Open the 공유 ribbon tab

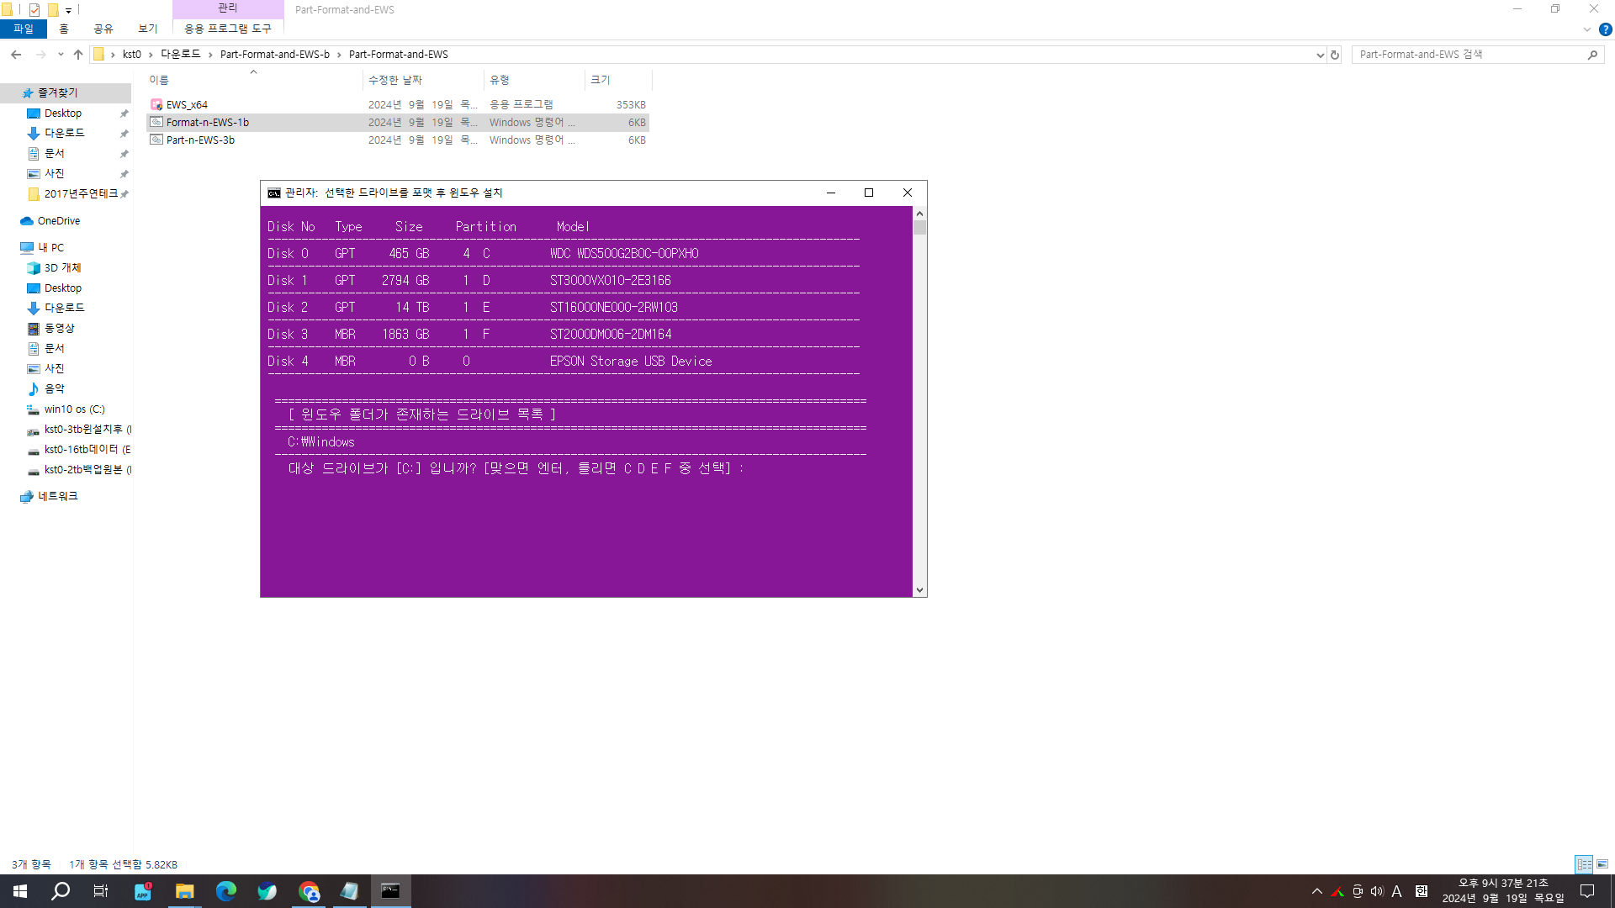[103, 29]
